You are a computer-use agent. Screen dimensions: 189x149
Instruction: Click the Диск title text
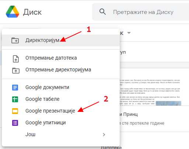coord(32,12)
